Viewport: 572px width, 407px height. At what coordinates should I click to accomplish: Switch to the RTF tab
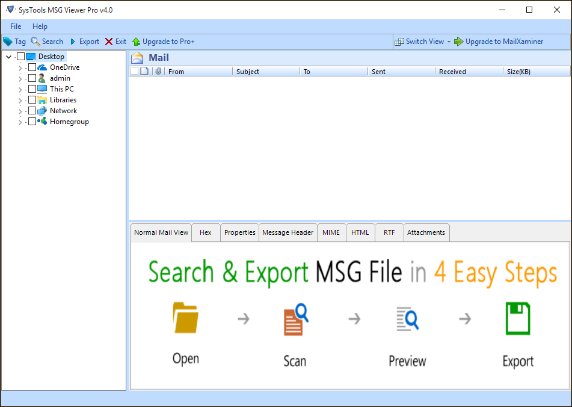(389, 232)
